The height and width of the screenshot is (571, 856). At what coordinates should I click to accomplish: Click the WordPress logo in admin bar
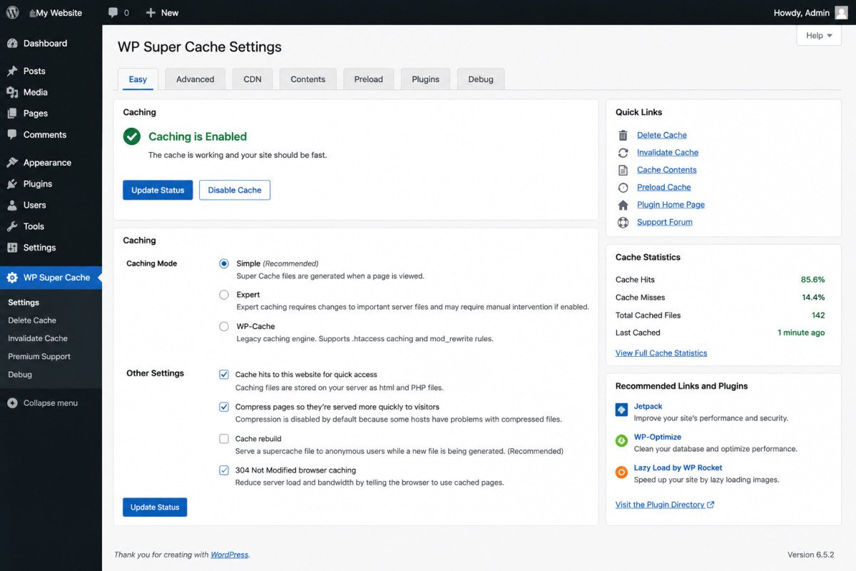(12, 12)
